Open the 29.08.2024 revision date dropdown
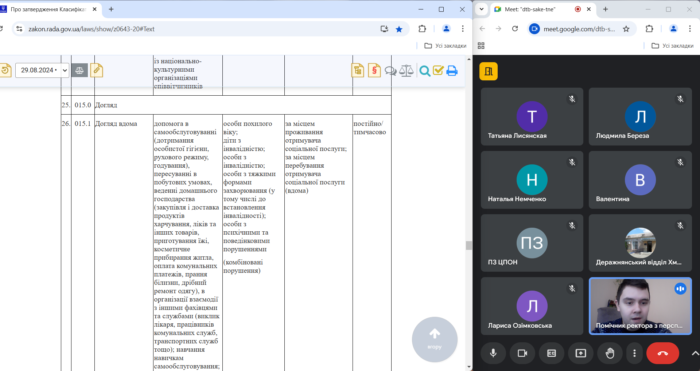Screen dimensions: 700x371 click(42, 70)
